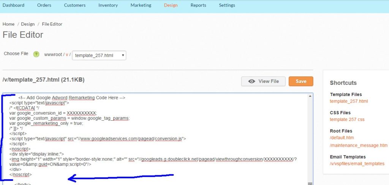The height and width of the screenshot is (185, 389).
Task: Open the Reports menu
Action: pyautogui.click(x=198, y=5)
